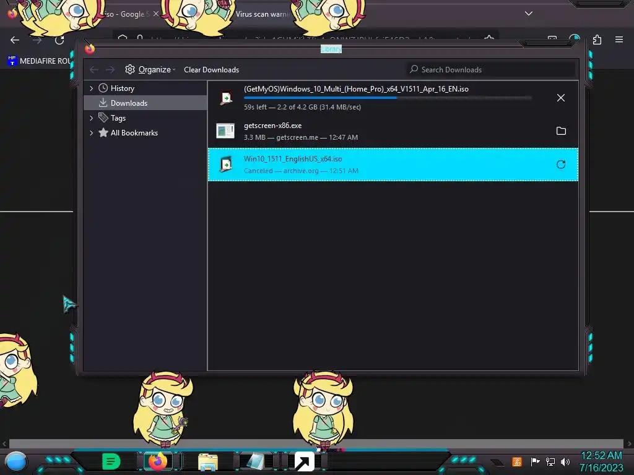
Task: Click the network tray icon
Action: point(550,461)
